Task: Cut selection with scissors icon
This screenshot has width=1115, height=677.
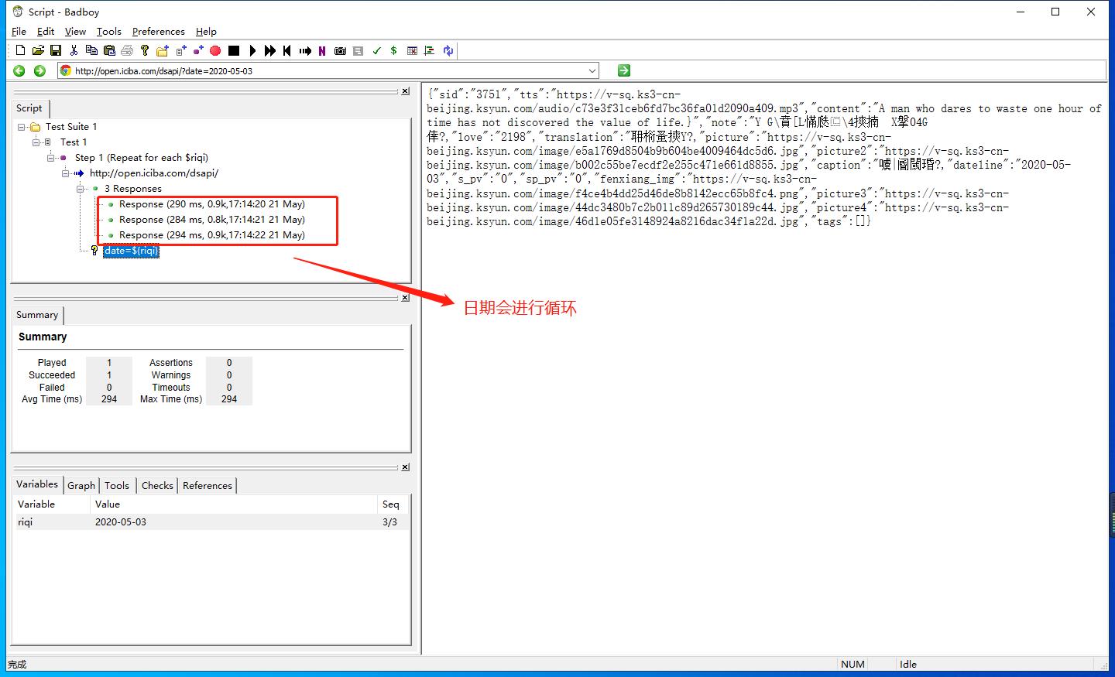Action: click(x=74, y=50)
